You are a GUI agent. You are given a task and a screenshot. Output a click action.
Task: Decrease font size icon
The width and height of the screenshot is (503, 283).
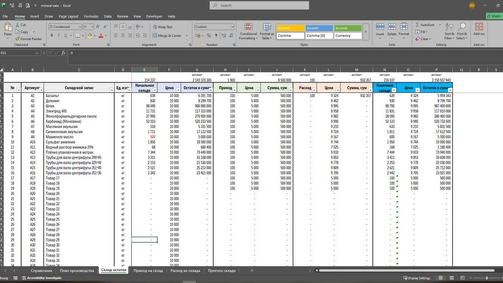(x=105, y=27)
